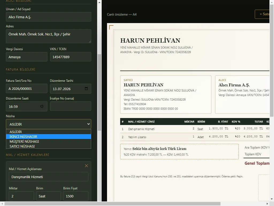Viewport: 274px width, 206px height.
Task: Remove the Danışmanlık Hizmeti item with X
Action: [x=86, y=166]
